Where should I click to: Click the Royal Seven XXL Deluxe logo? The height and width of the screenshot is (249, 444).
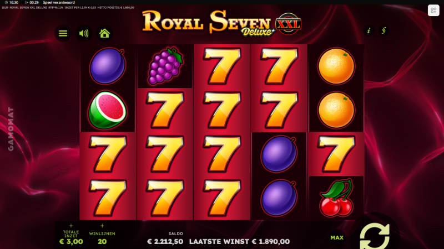[x=221, y=23]
